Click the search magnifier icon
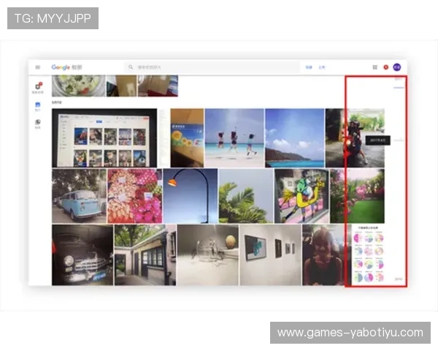 130,67
